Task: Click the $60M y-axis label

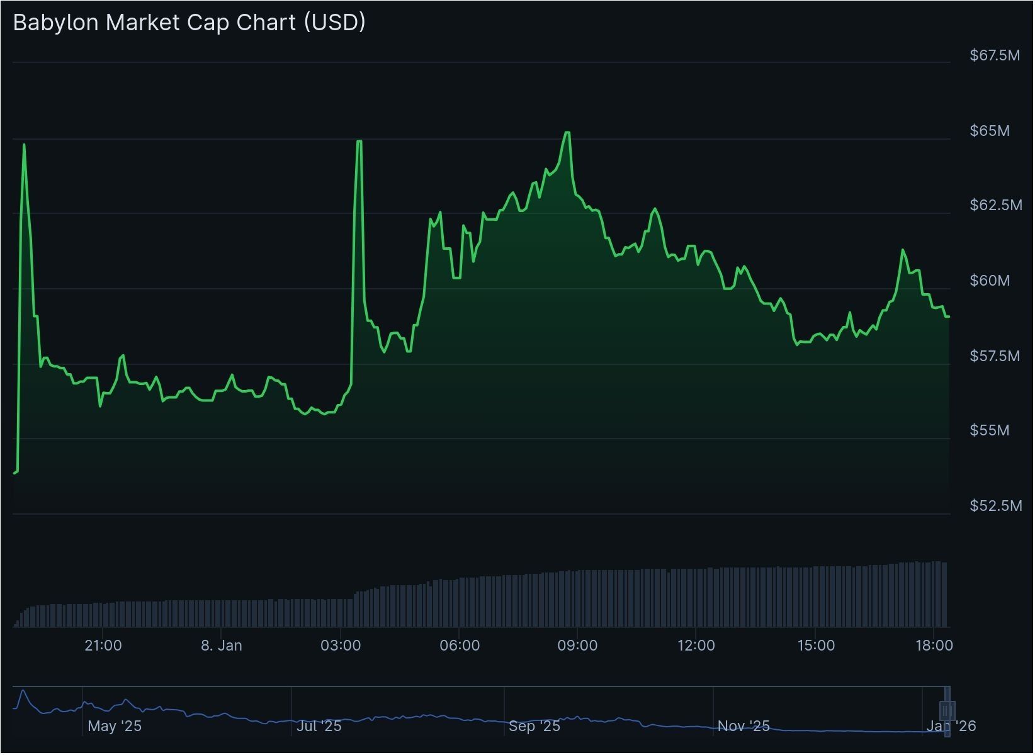Action: (x=990, y=280)
